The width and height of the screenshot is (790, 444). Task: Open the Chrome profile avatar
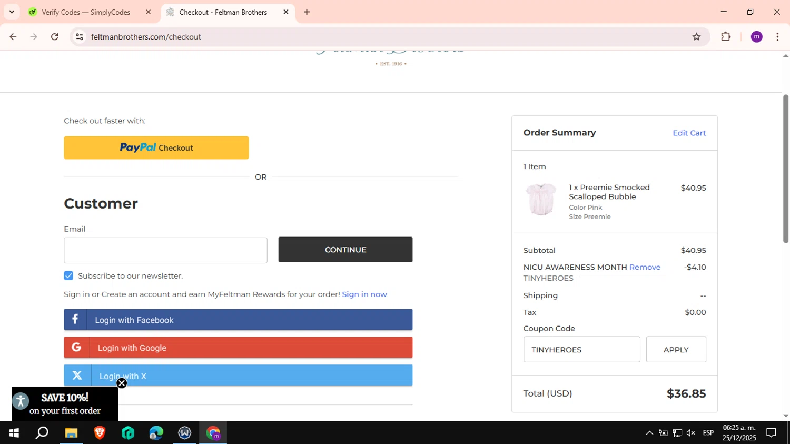(x=756, y=37)
